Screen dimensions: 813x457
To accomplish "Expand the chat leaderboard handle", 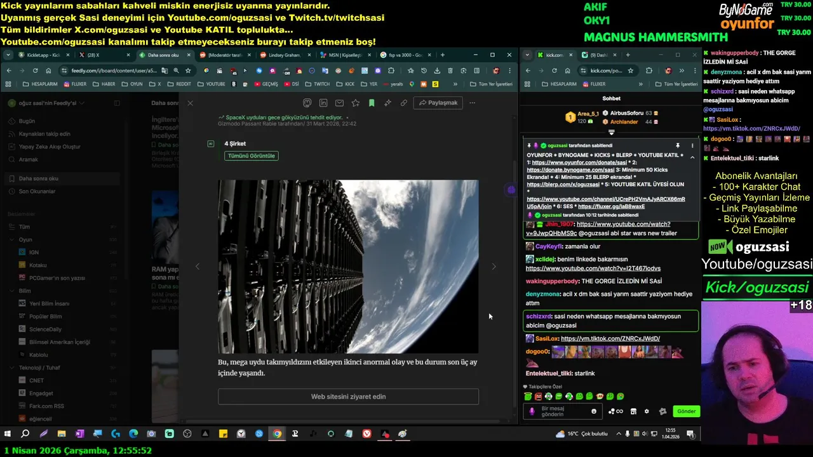I will tap(611, 132).
